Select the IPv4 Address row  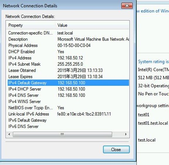pyautogui.click(x=68, y=58)
